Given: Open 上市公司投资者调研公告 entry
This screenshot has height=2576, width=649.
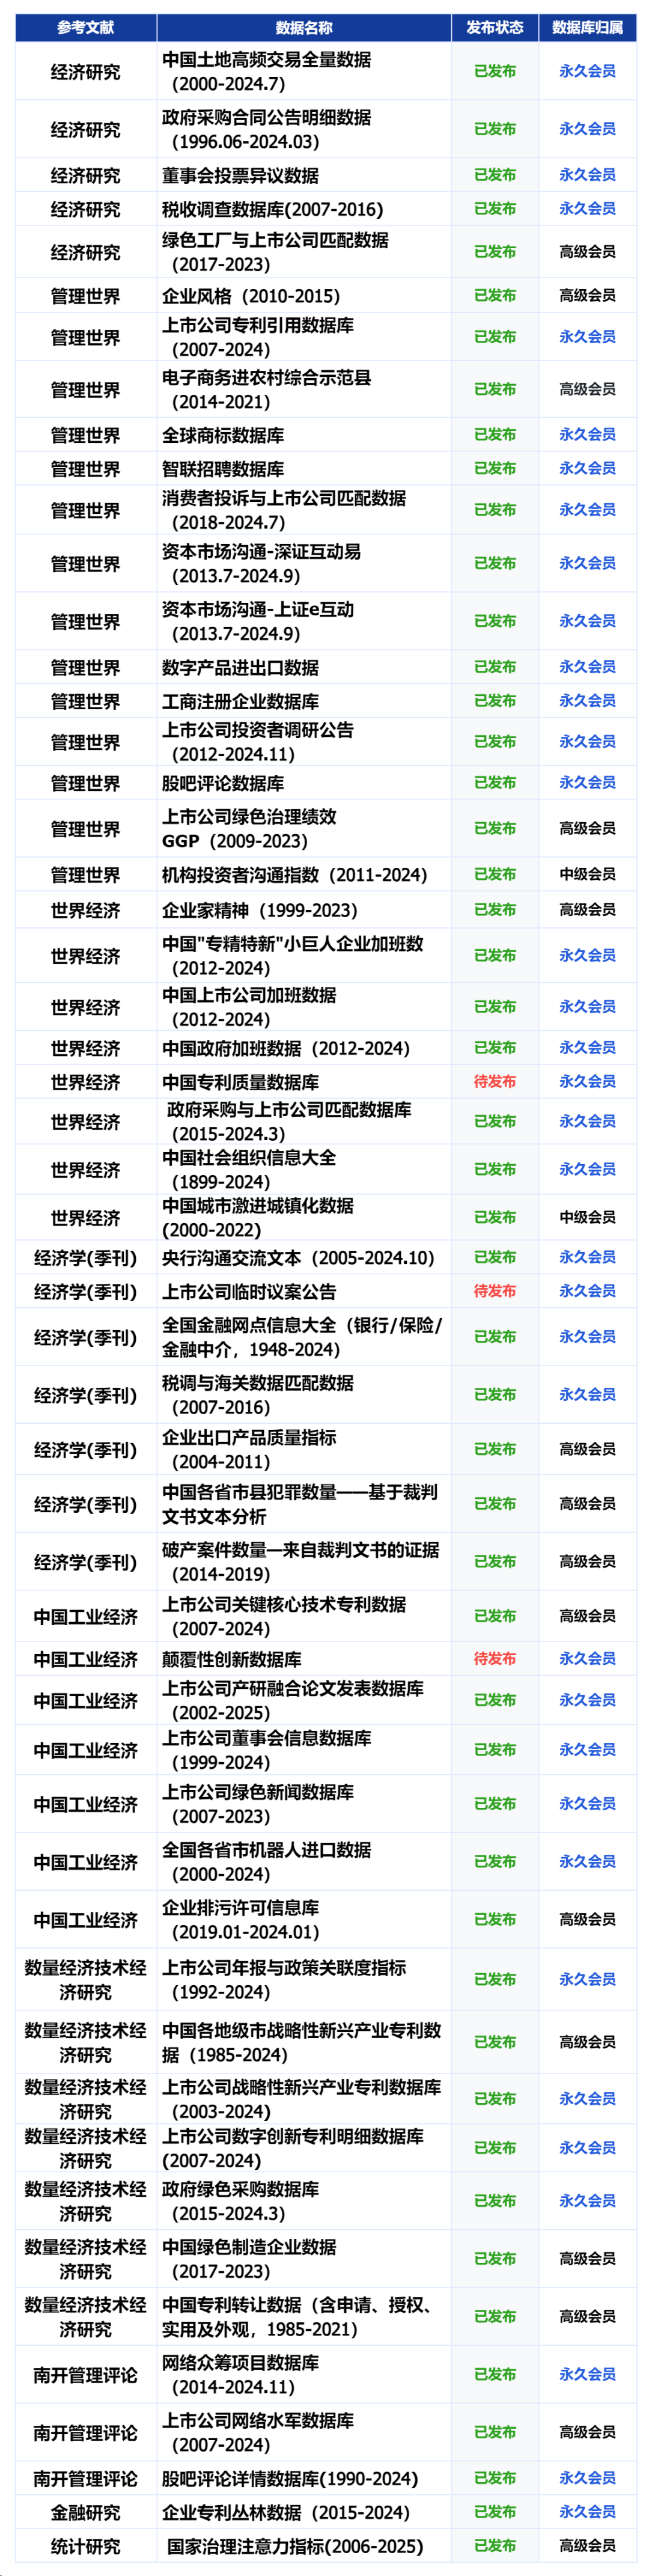Looking at the screenshot, I should pyautogui.click(x=258, y=742).
